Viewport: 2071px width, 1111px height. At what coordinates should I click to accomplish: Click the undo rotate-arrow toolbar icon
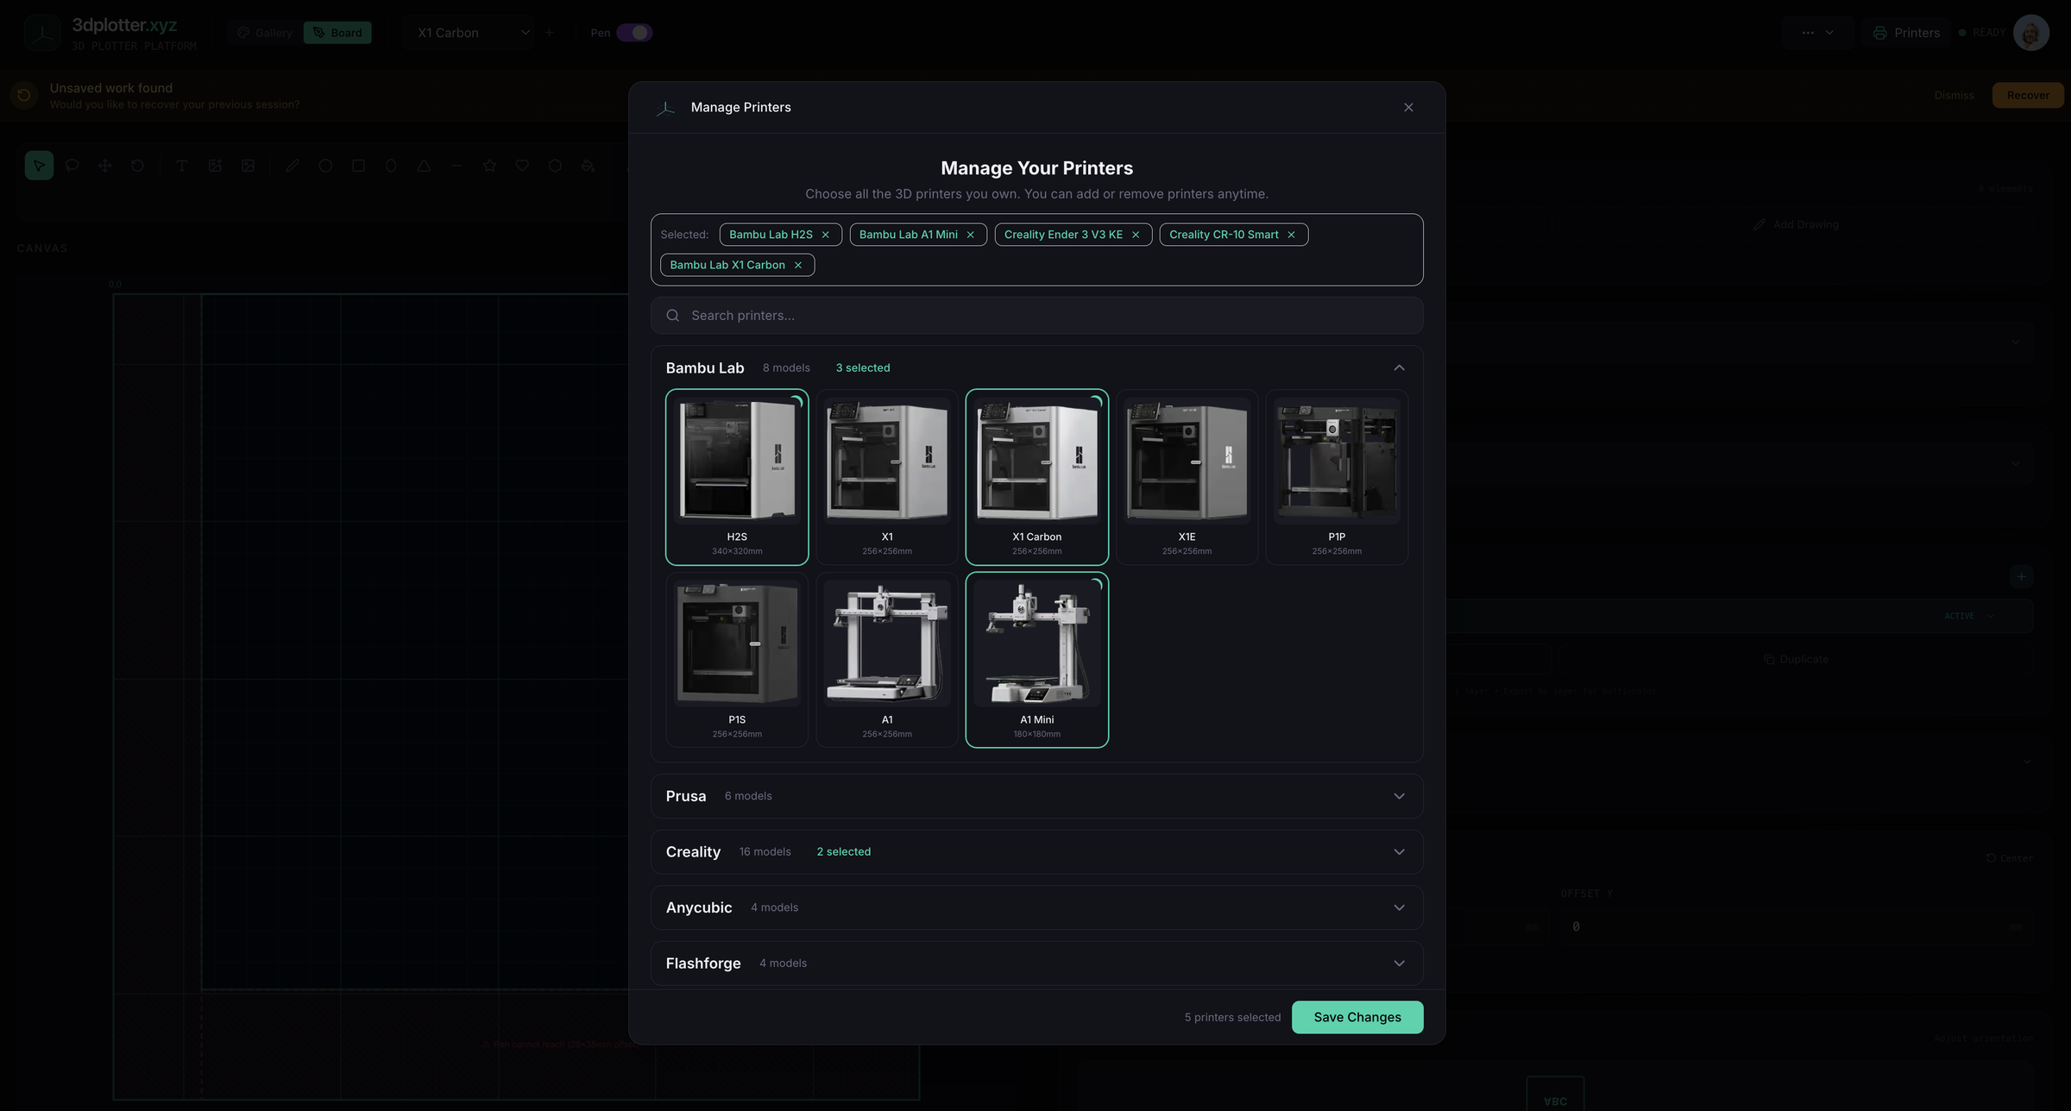click(x=137, y=166)
